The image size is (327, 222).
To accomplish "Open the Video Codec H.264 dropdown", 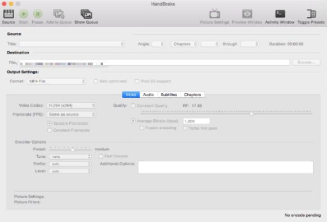I will click(71, 106).
